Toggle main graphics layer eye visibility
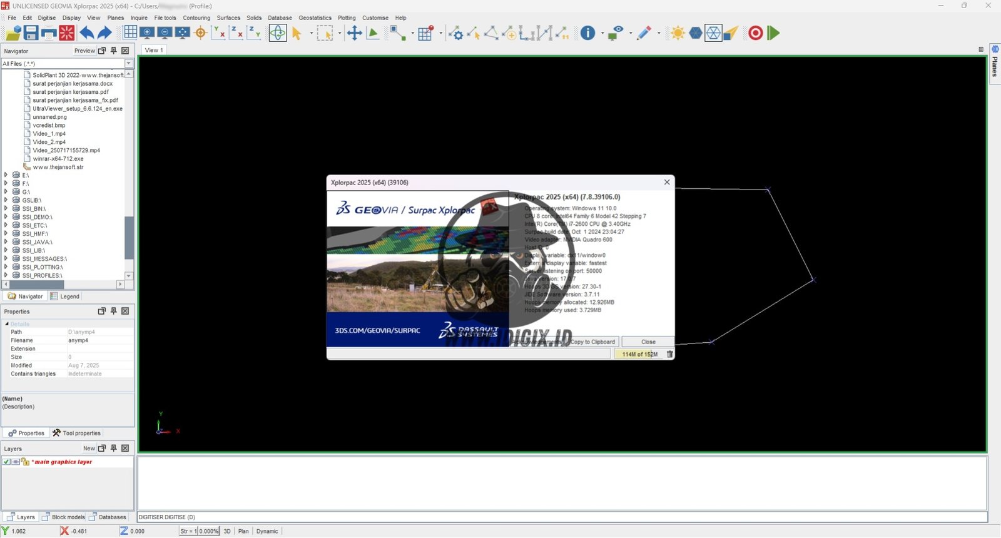The width and height of the screenshot is (1001, 538). [16, 462]
